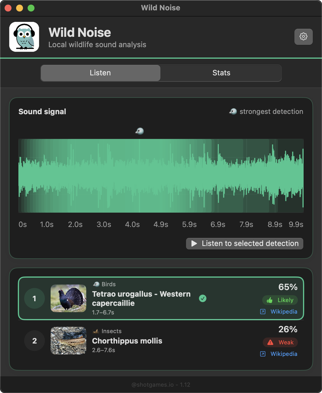Click the 4.0s time axis label
322x393 pixels.
(x=132, y=225)
